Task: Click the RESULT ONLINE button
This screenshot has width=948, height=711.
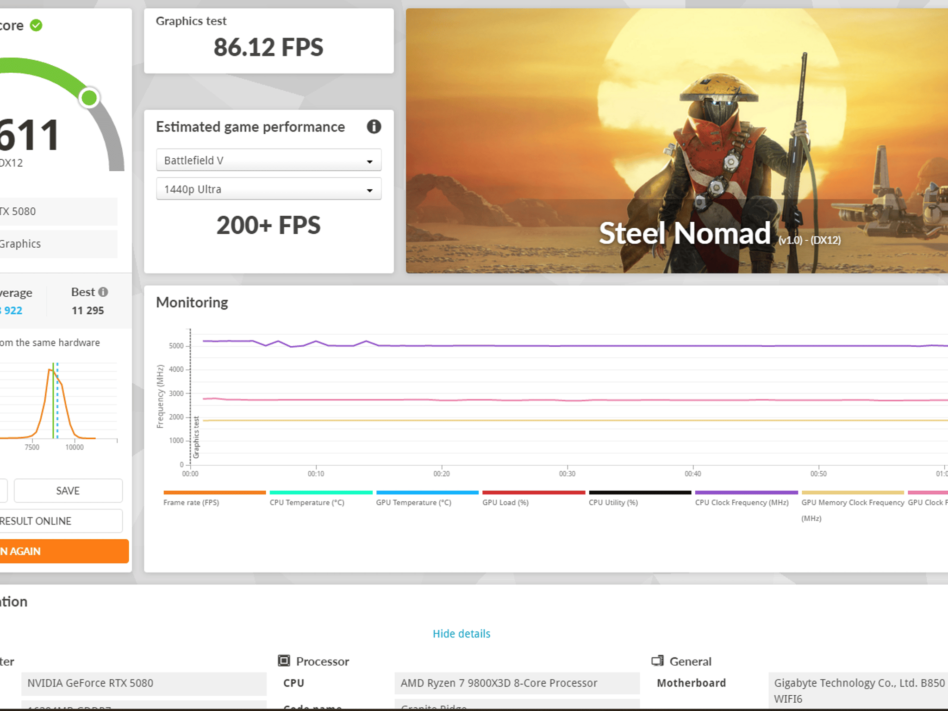Action: tap(60, 521)
